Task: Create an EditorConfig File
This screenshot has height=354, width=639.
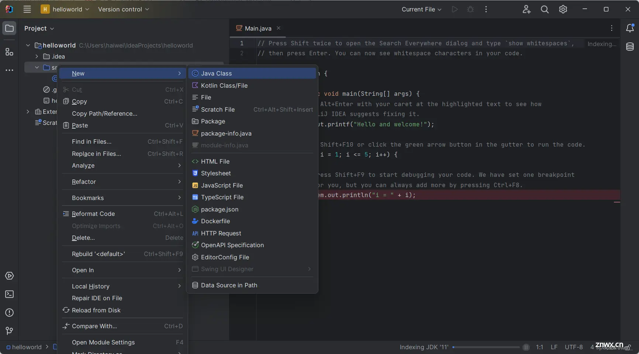Action: click(252, 257)
